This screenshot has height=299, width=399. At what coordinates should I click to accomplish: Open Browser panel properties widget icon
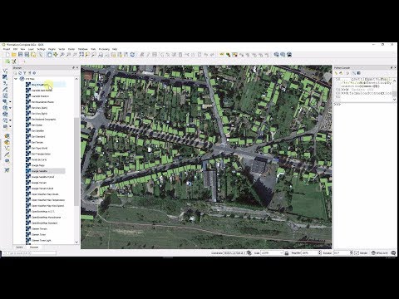34,73
